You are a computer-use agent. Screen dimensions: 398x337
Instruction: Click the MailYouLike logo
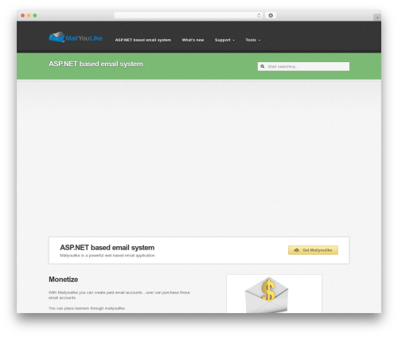[76, 37]
